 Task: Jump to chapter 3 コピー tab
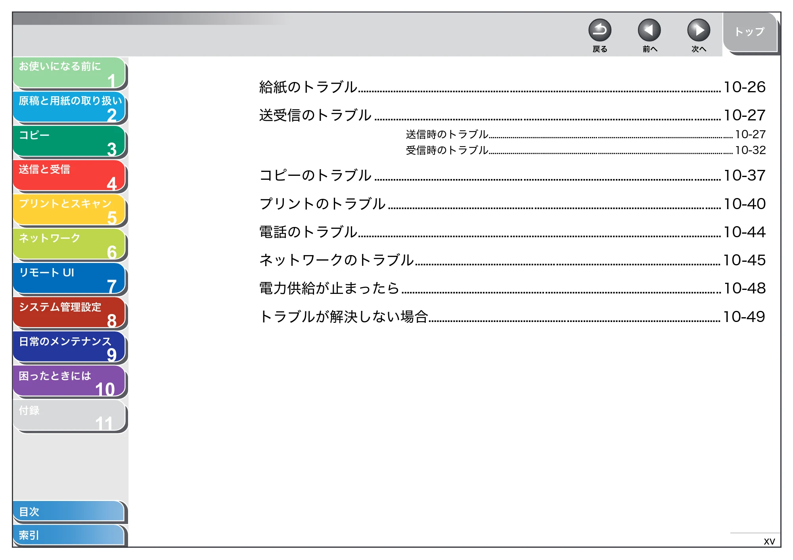click(x=69, y=141)
